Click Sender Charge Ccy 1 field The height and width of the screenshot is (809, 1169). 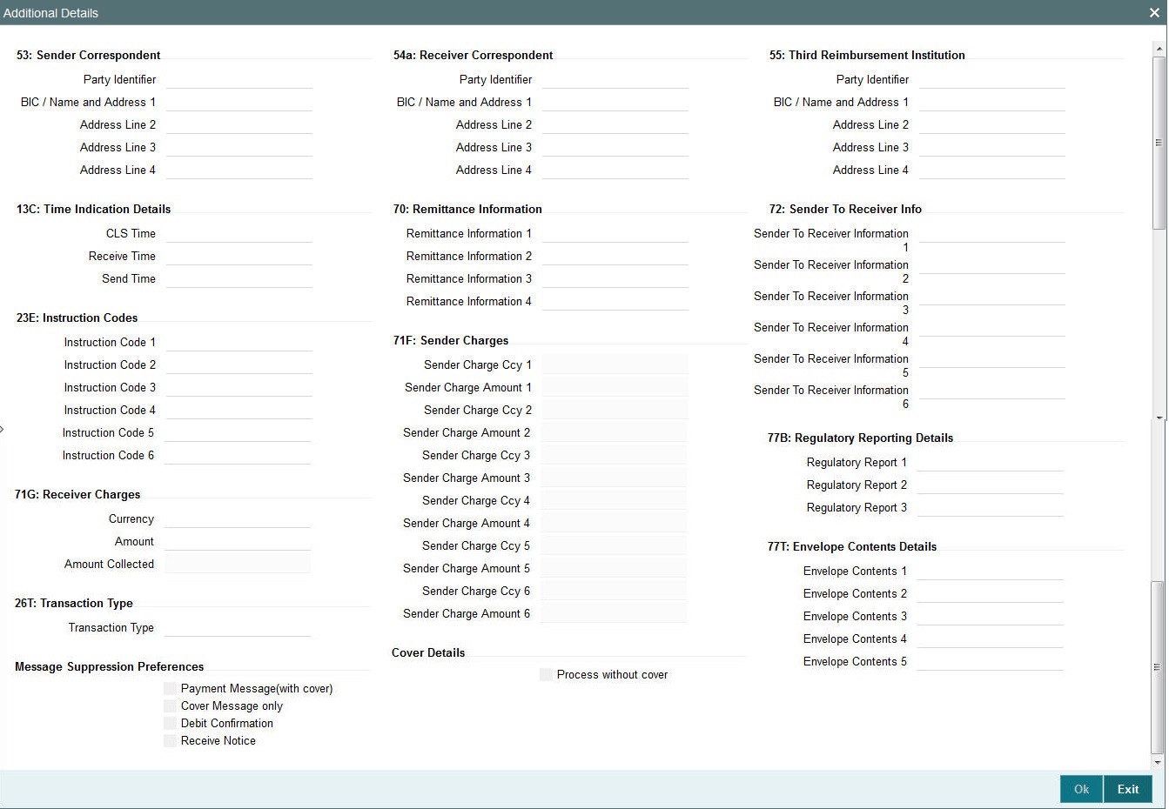coord(615,364)
